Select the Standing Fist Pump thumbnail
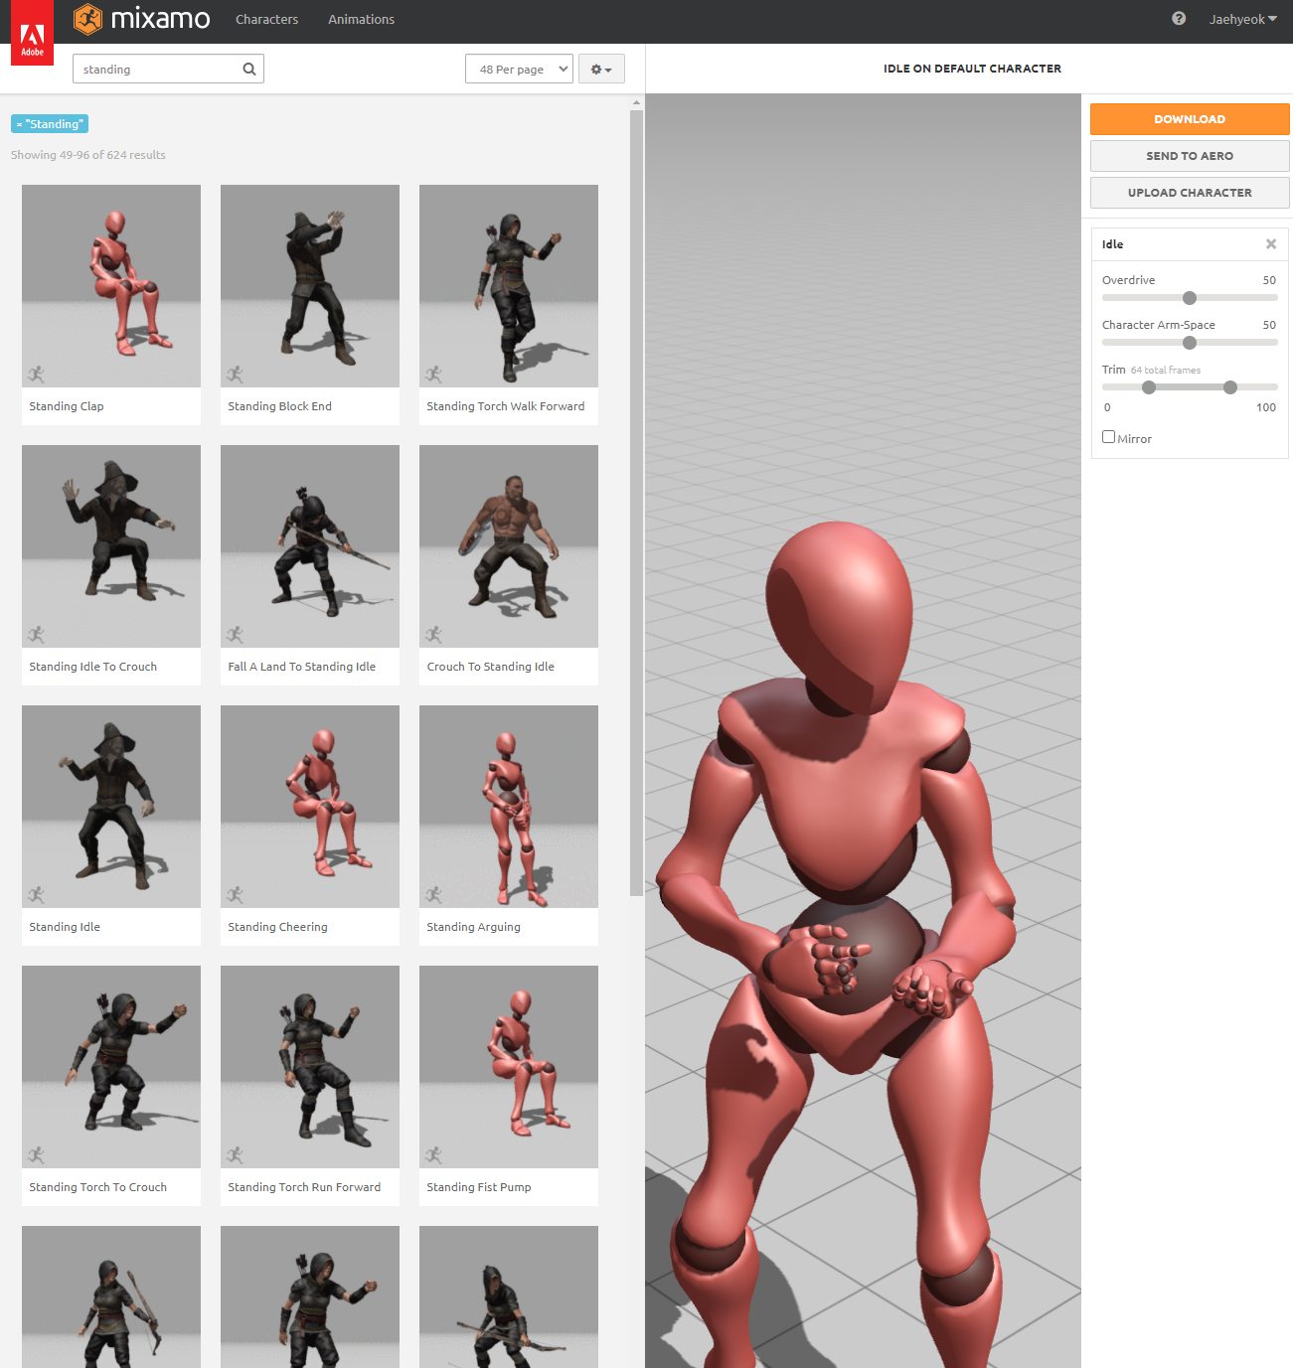The image size is (1293, 1368). click(x=509, y=1067)
